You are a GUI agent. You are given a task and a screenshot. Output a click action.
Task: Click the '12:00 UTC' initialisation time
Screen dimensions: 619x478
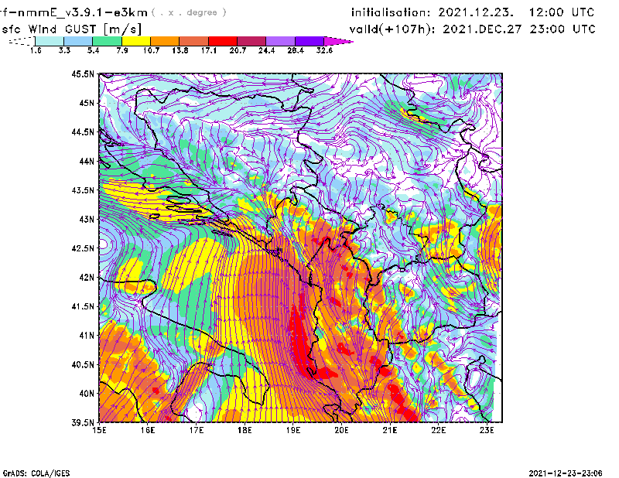point(562,12)
